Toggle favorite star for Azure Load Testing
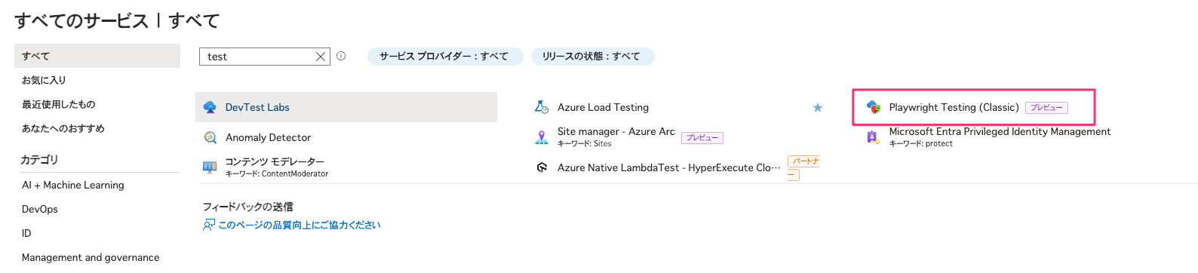The width and height of the screenshot is (1198, 273). (x=817, y=107)
